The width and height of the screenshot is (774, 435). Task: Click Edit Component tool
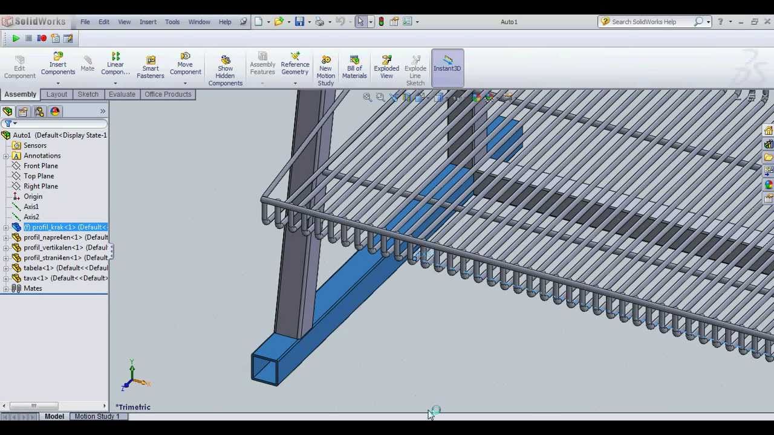pyautogui.click(x=19, y=67)
